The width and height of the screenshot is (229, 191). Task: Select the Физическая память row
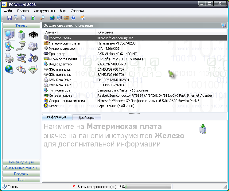click(135, 59)
